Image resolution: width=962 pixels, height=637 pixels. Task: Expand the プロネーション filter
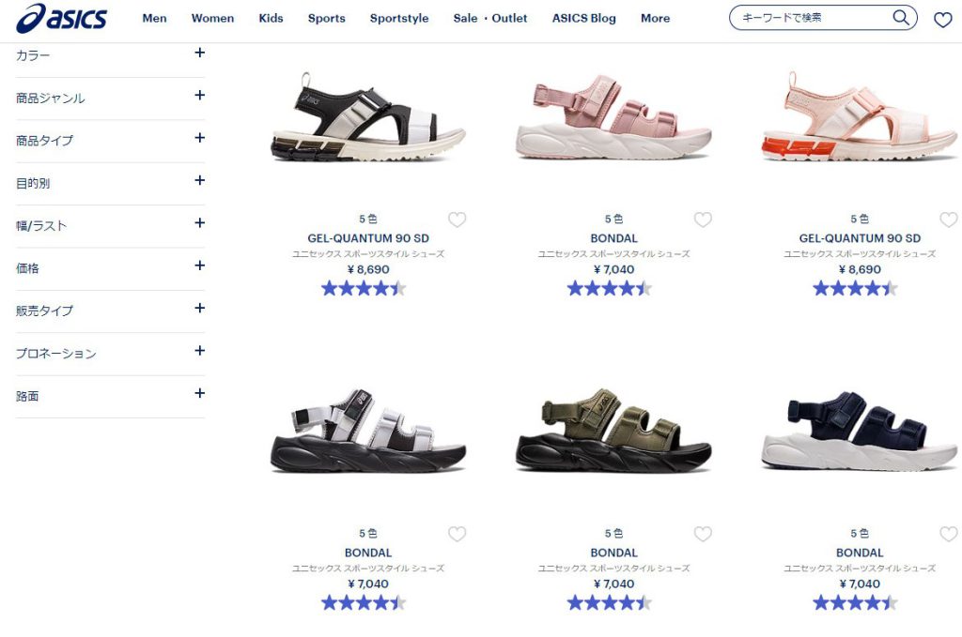(x=111, y=354)
